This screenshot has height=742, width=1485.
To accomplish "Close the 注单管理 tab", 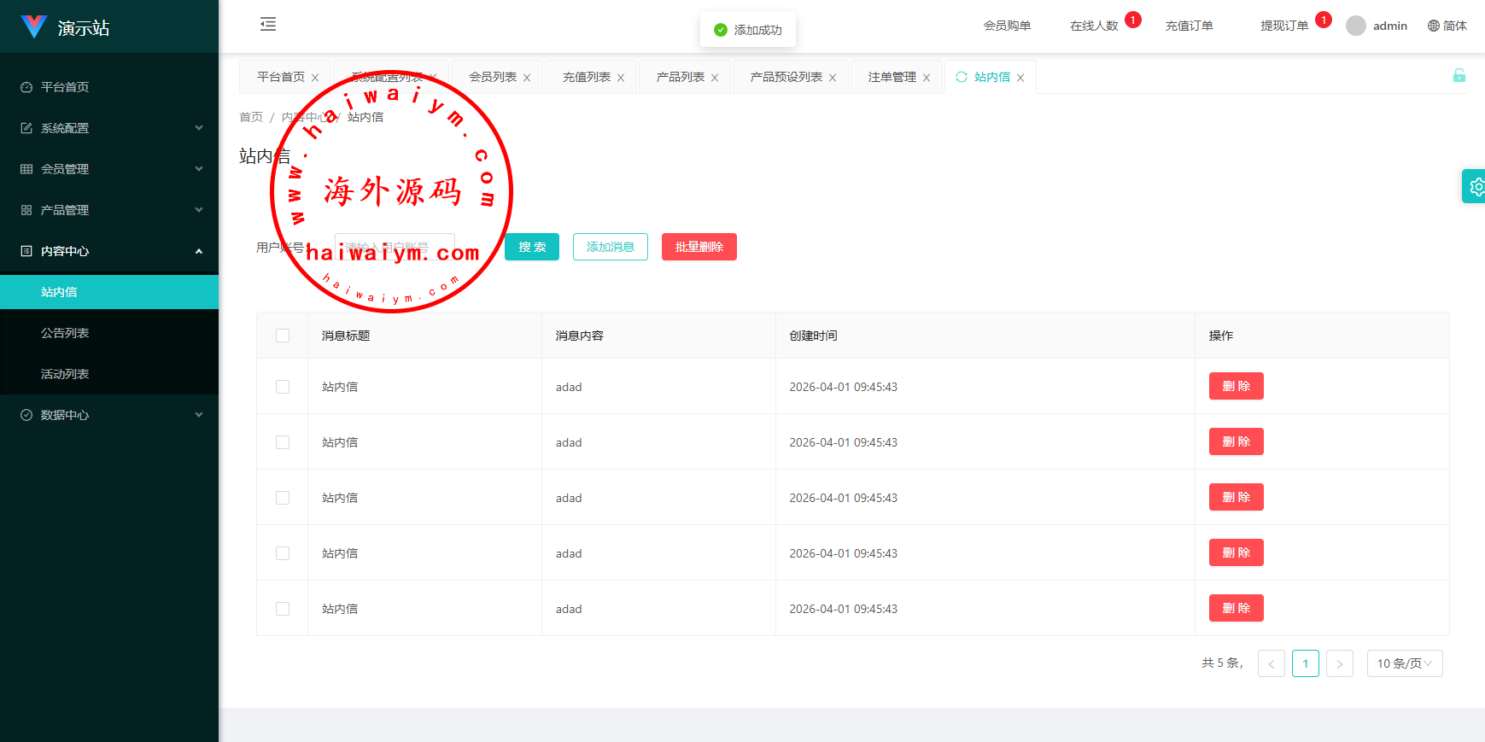I will [927, 78].
